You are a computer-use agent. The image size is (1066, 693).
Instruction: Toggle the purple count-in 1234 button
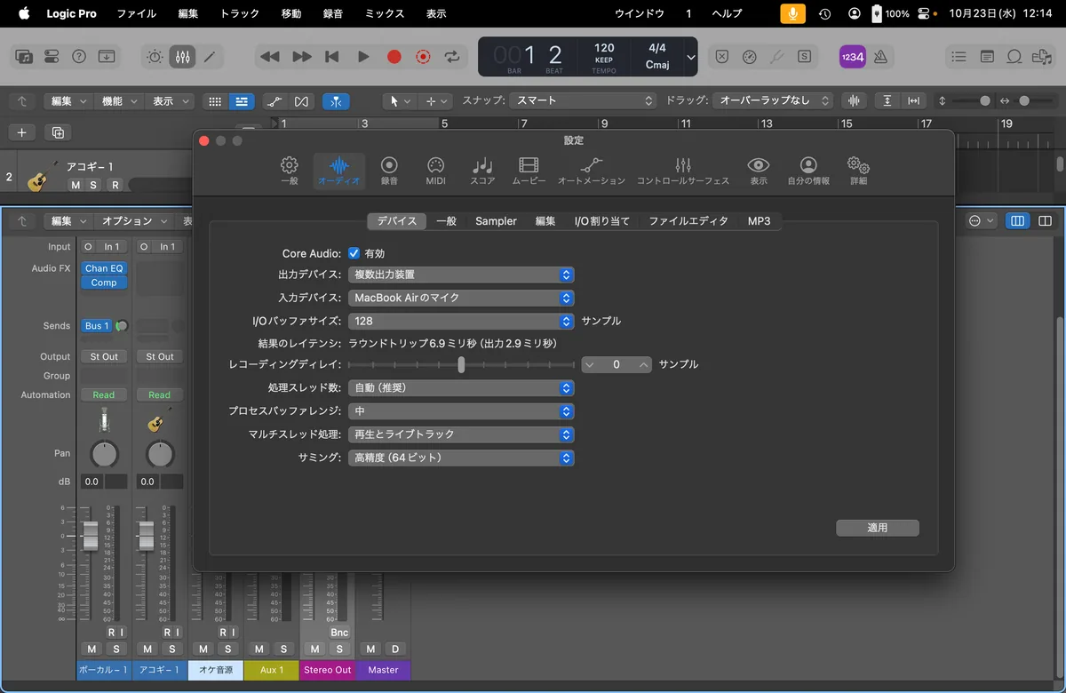(x=853, y=56)
